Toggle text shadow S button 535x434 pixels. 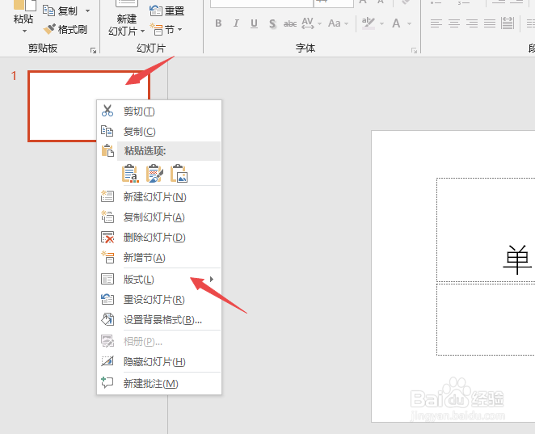(272, 23)
